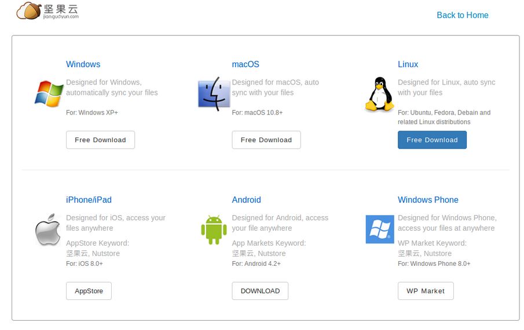Click Free Download under macOS

point(266,140)
